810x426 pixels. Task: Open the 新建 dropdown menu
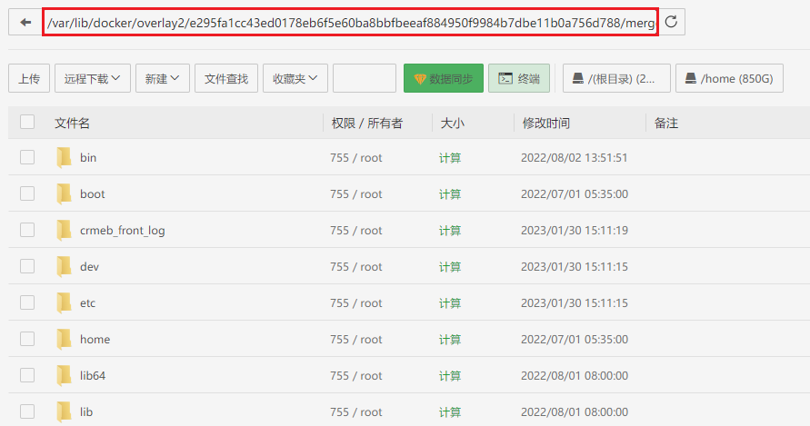pyautogui.click(x=163, y=78)
